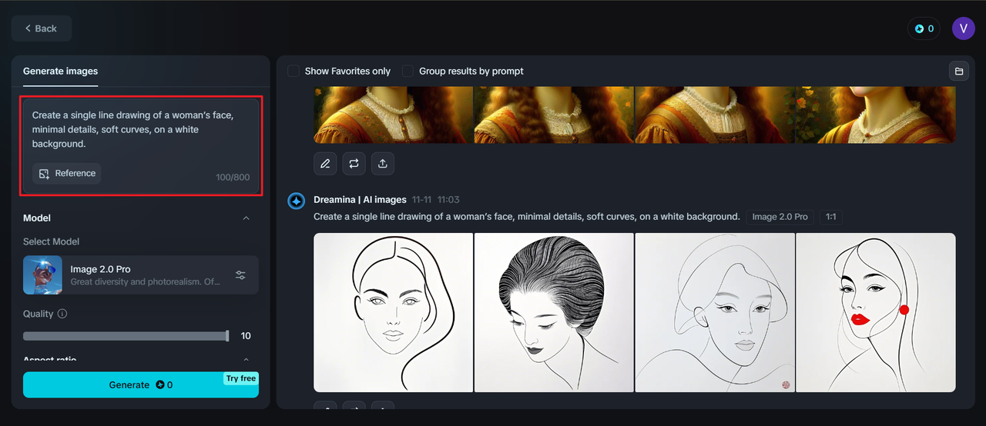The image size is (986, 426).
Task: Click the Image 2.0 Pro tag
Action: pos(780,217)
